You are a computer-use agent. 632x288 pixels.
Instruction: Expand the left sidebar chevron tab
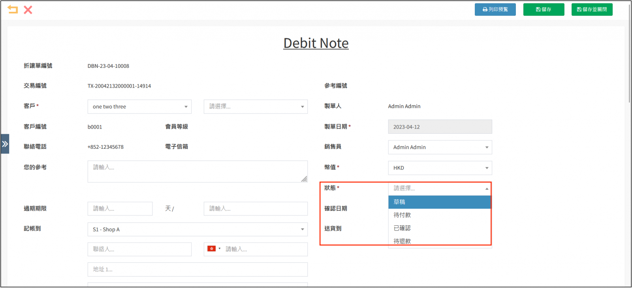(x=5, y=144)
